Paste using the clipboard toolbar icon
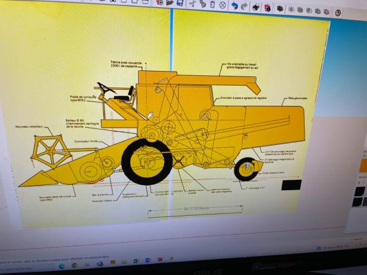Viewport: 367px width, 275px height. [x=212, y=5]
